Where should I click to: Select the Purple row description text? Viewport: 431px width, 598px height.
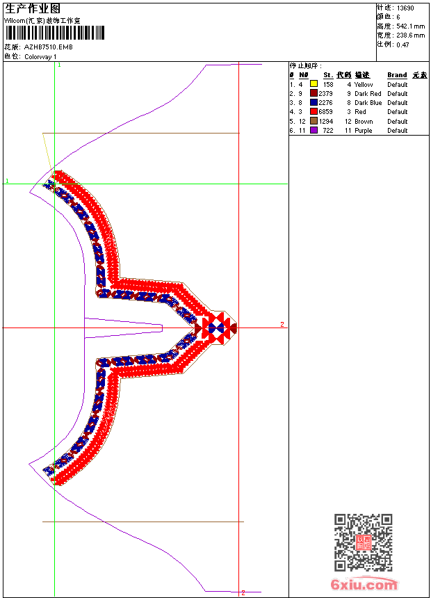click(363, 131)
